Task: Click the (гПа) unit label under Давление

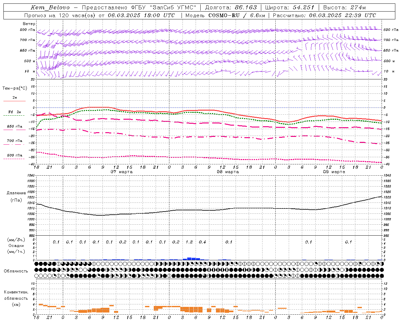Action: (16, 200)
